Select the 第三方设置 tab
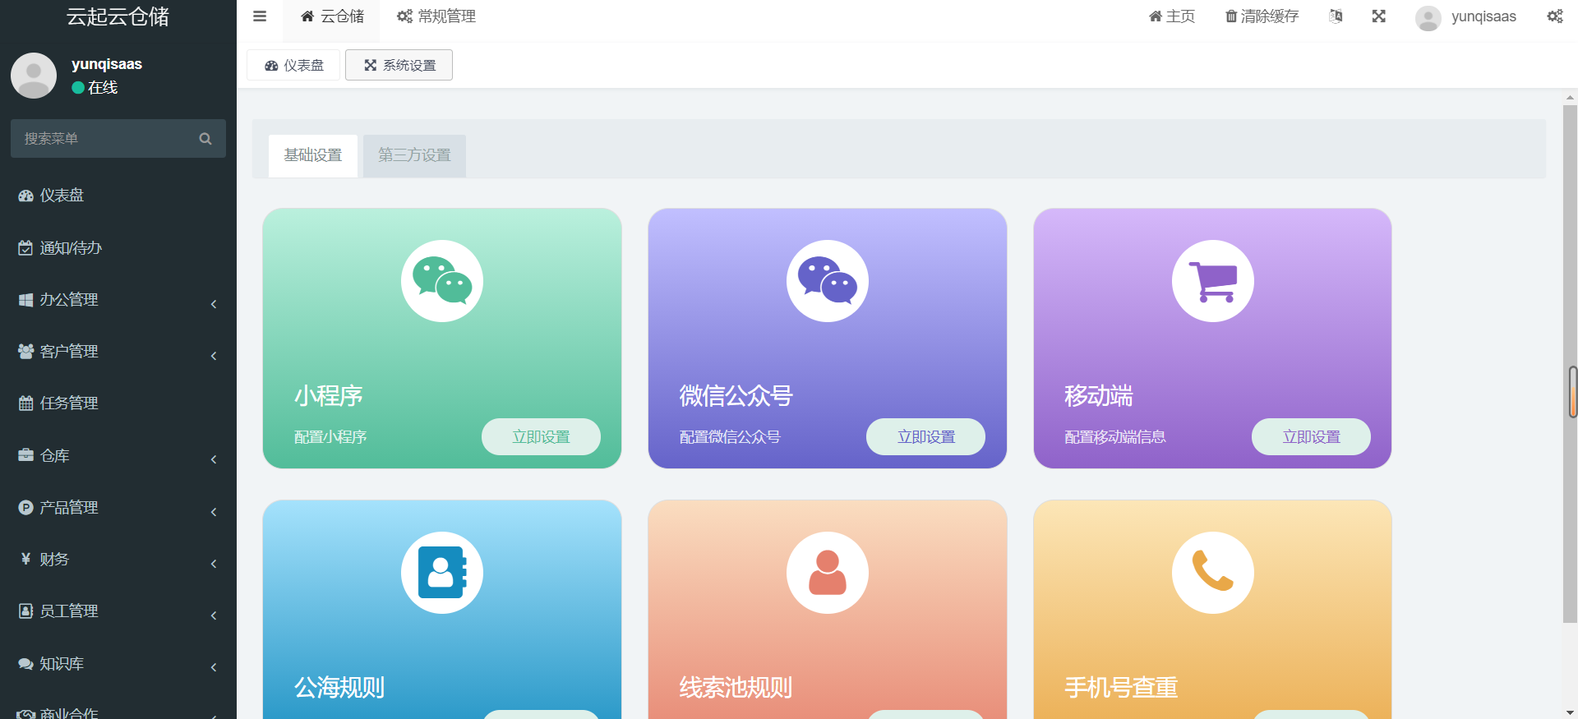This screenshot has height=719, width=1578. click(x=414, y=155)
